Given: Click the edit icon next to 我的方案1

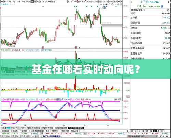Looking at the screenshot, I should [x=168, y=10].
